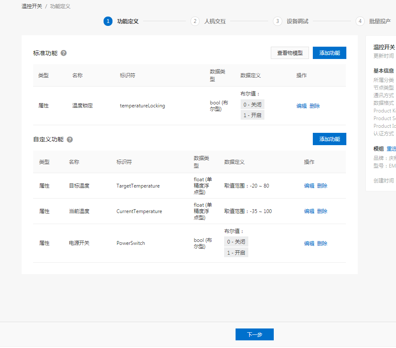Edit the 温度锁定 property
This screenshot has height=348, width=396.
pos(301,106)
